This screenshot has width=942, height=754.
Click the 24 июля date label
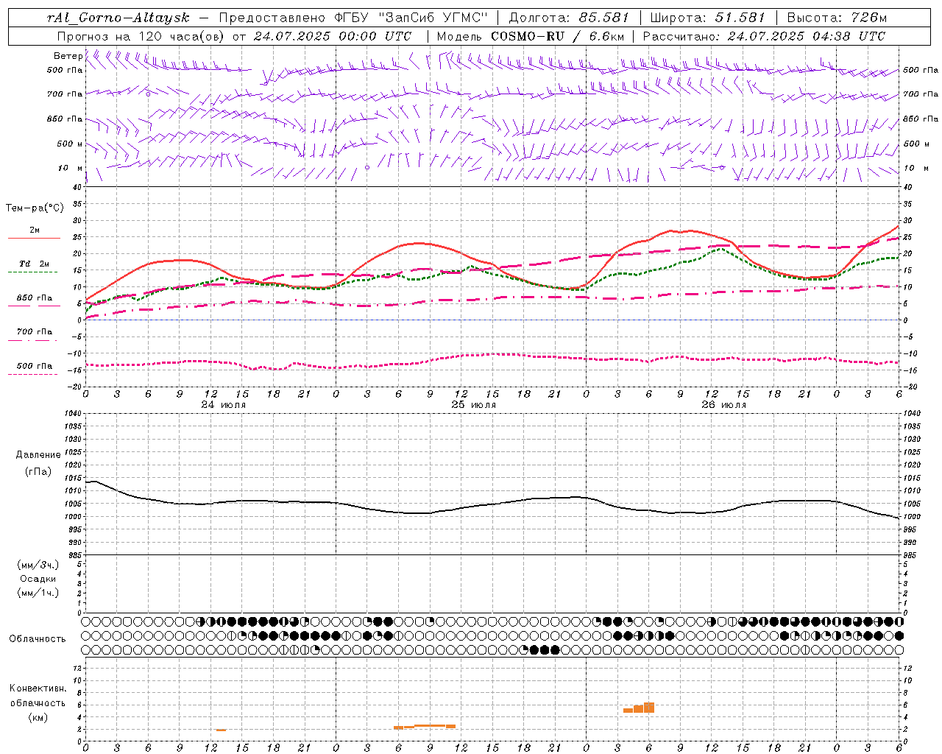pos(223,405)
